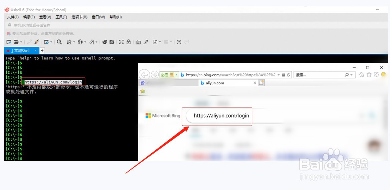Viewport: 390px width, 190px height.
Task: Click the Disconnect link icon in Xshell toolbar
Action: (29, 42)
